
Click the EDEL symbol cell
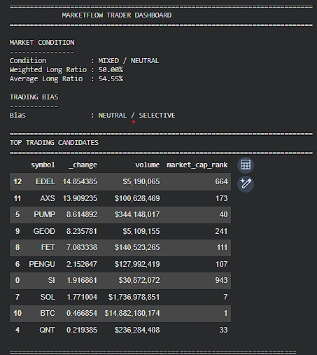pyautogui.click(x=45, y=181)
